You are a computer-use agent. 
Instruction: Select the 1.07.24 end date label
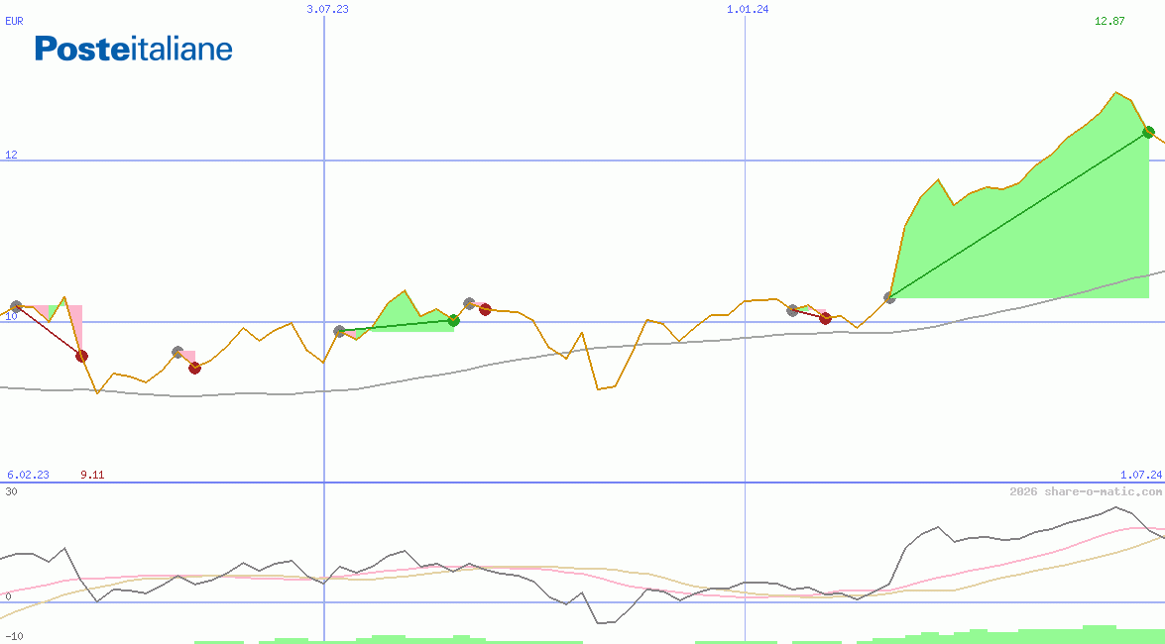click(x=1140, y=475)
